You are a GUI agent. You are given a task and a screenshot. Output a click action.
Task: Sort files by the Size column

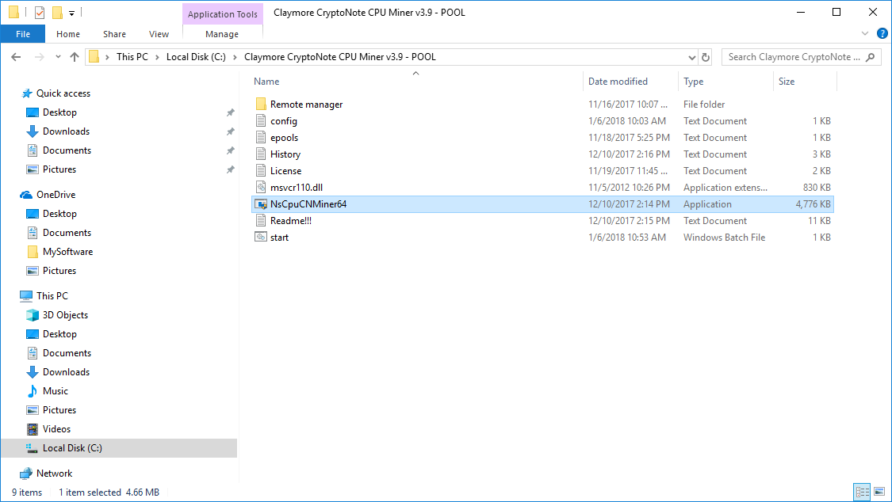coord(787,82)
